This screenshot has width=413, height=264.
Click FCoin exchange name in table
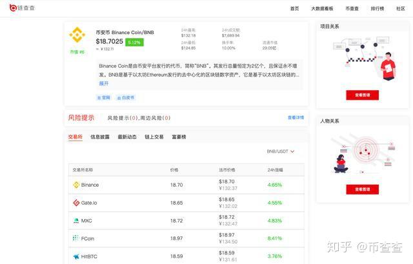(x=88, y=238)
